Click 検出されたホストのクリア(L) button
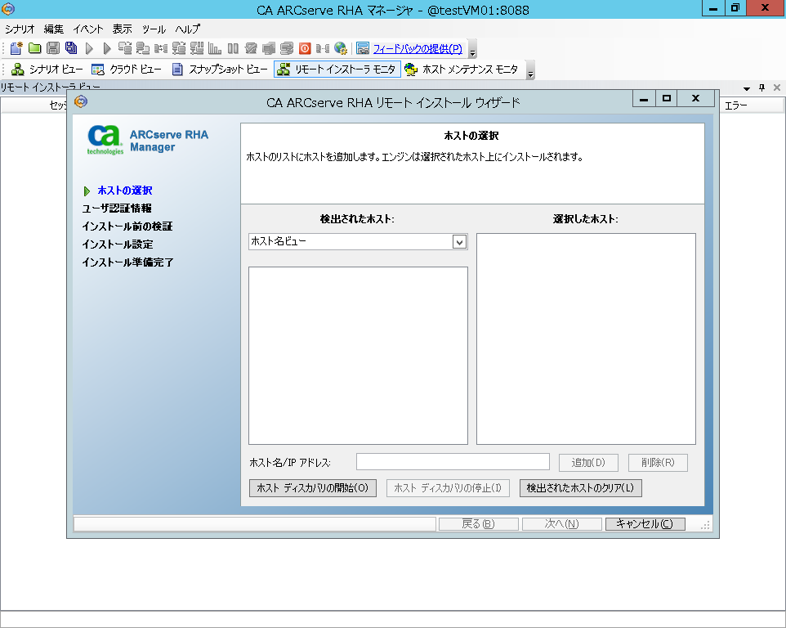The image size is (786, 628). pyautogui.click(x=580, y=488)
